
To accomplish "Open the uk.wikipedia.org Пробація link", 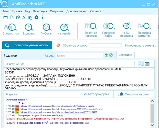I will [73, 106].
